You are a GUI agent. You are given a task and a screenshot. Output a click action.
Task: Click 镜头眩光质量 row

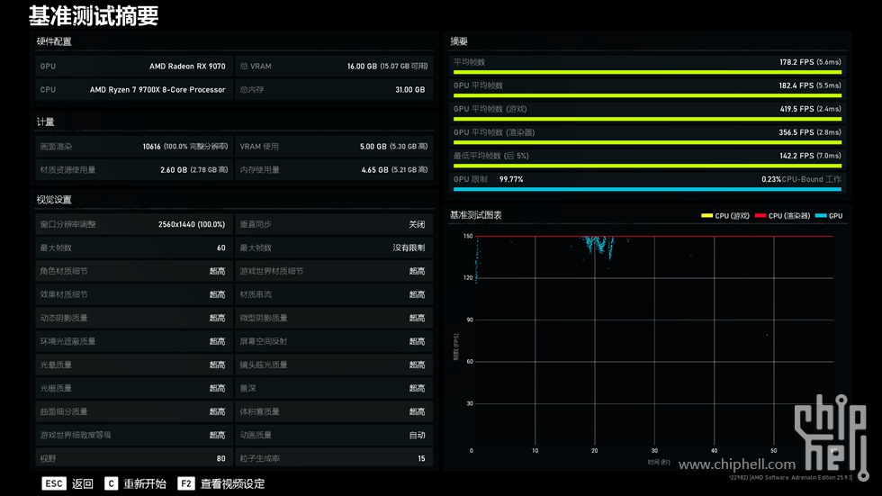click(334, 365)
